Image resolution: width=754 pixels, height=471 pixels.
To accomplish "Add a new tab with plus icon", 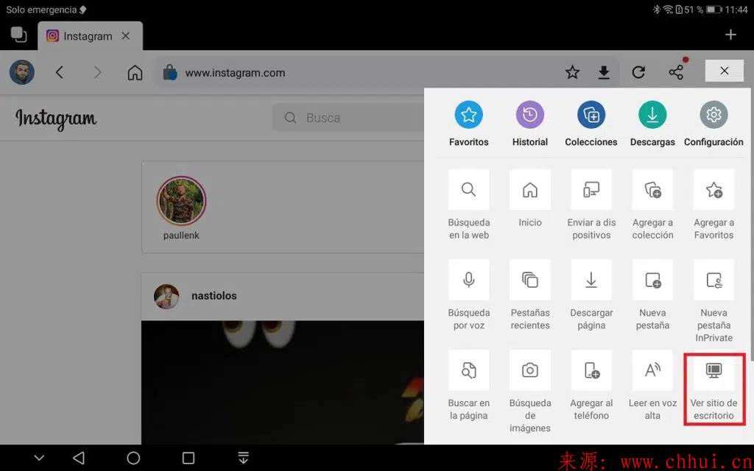I will tap(730, 35).
